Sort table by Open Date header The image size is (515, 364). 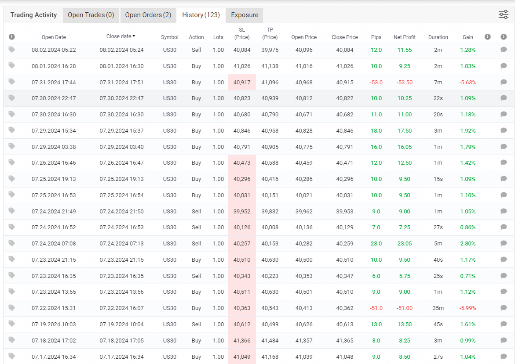click(x=54, y=37)
